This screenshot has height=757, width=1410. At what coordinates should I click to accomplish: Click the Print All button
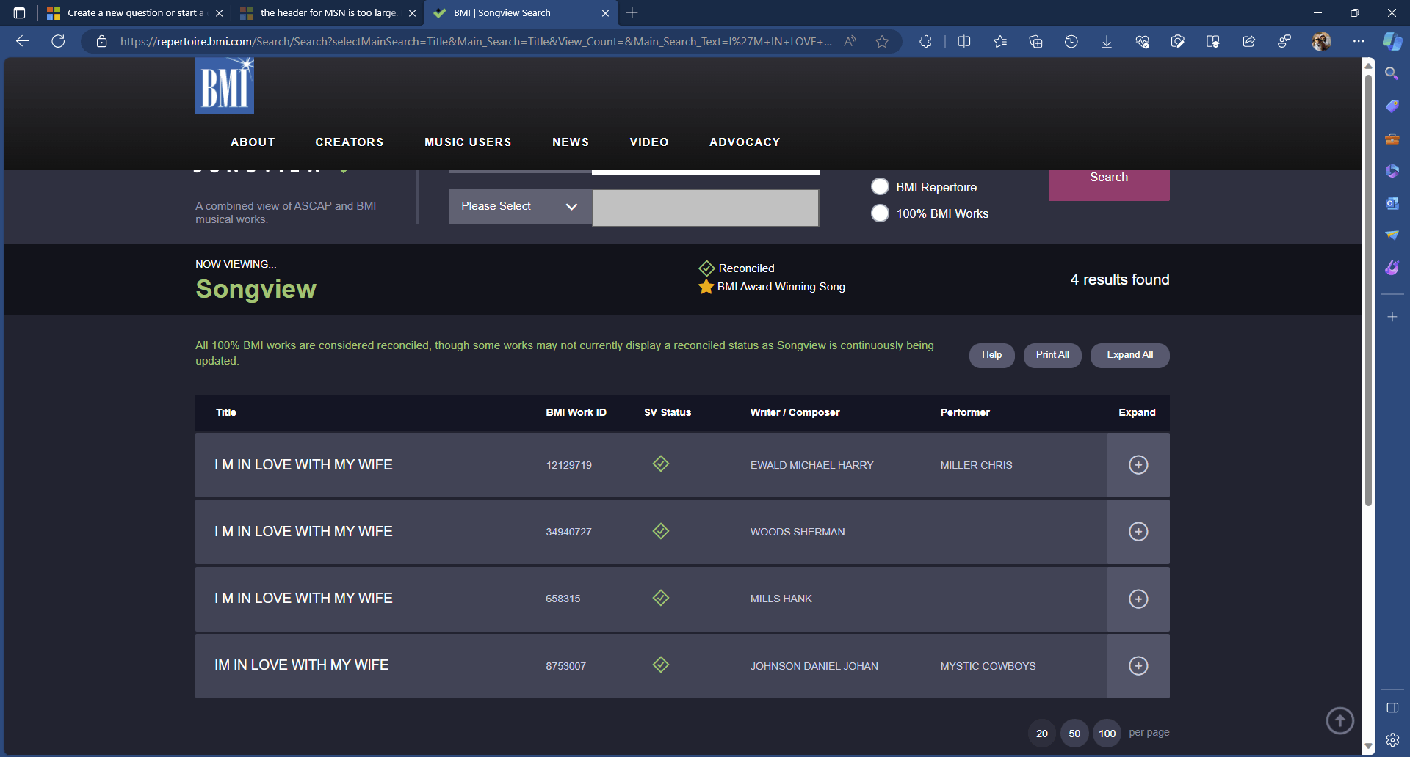[x=1052, y=356]
